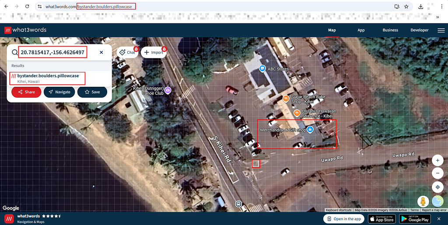This screenshot has height=225, width=448.
Task: Open Keyboard shortcuts link
Action: point(339,210)
